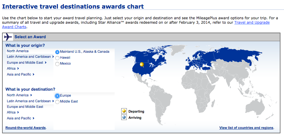Image resolution: width=284 pixels, height=136 pixels.
Task: Click the yellow Departing legend icon
Action: click(x=124, y=111)
